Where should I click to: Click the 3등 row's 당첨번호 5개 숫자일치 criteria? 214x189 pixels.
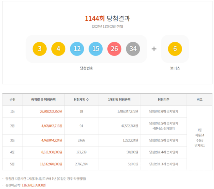click(x=163, y=140)
